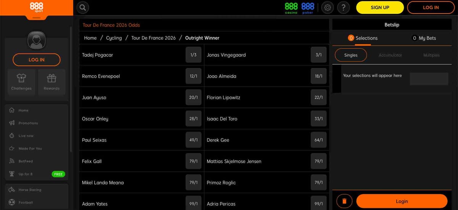
Task: Click the Live now clock icon
Action: 12,136
